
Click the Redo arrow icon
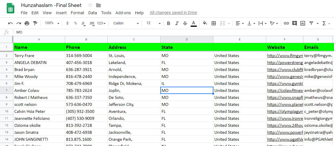coord(19,23)
